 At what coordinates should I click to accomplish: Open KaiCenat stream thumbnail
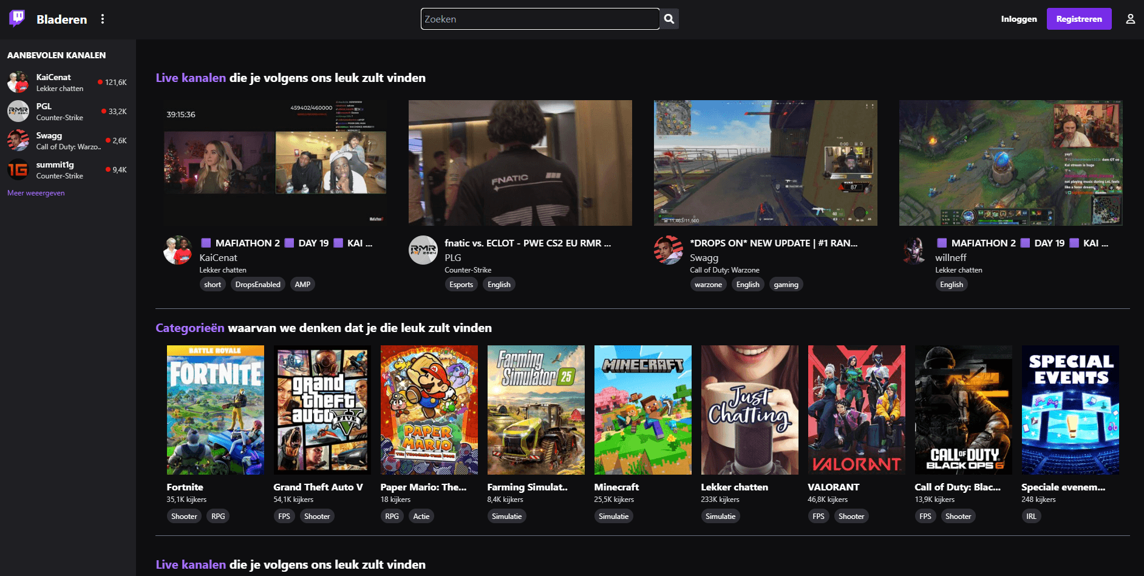tap(275, 163)
